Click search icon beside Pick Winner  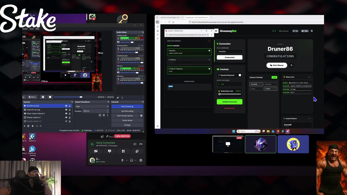pos(291,65)
